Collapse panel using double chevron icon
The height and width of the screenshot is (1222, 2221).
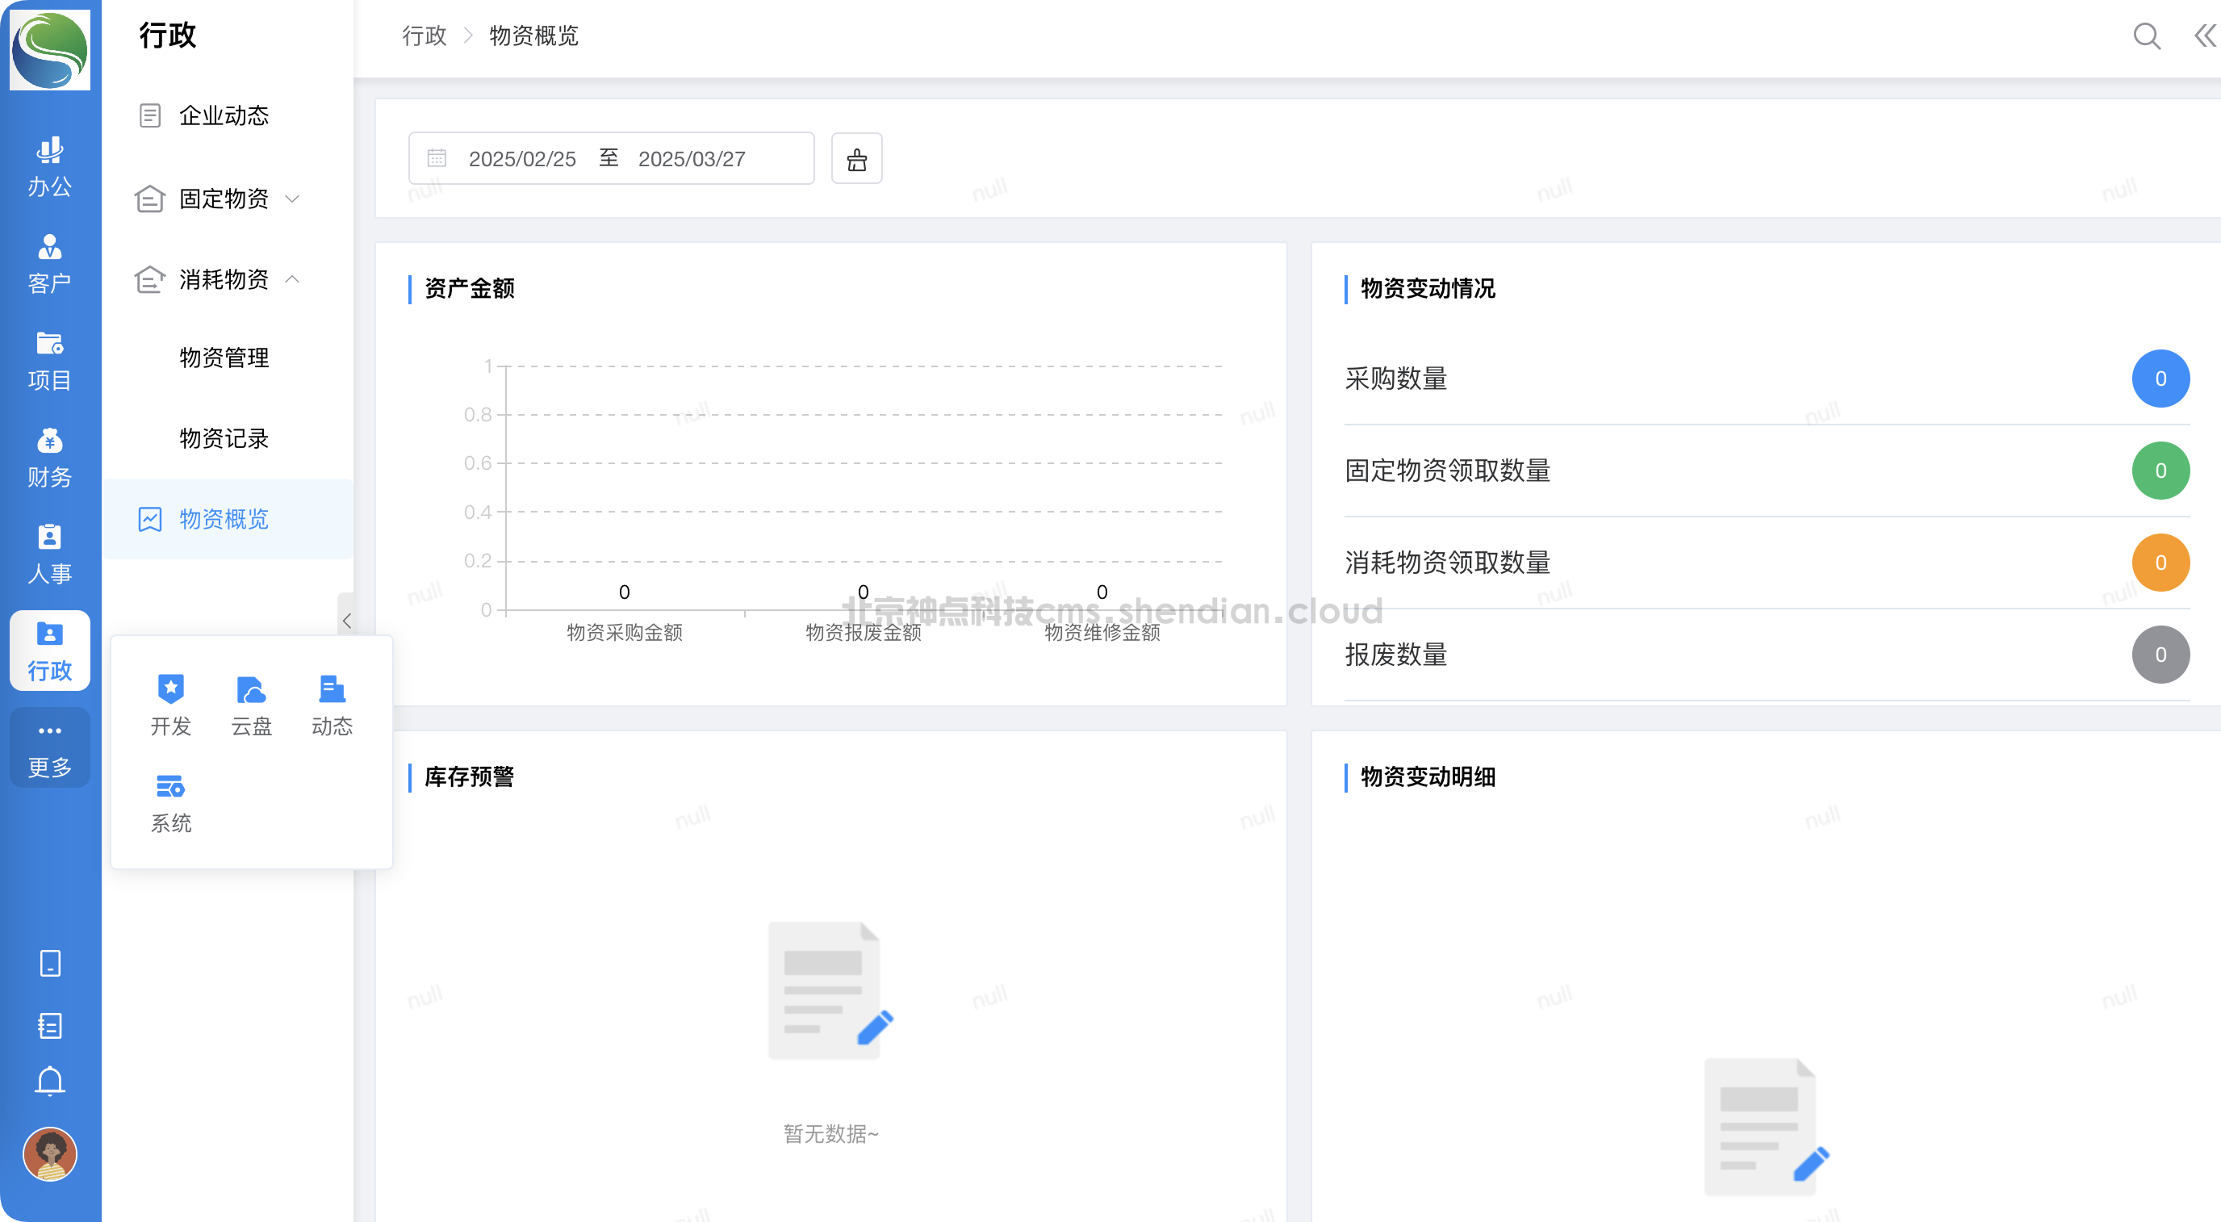point(2204,36)
